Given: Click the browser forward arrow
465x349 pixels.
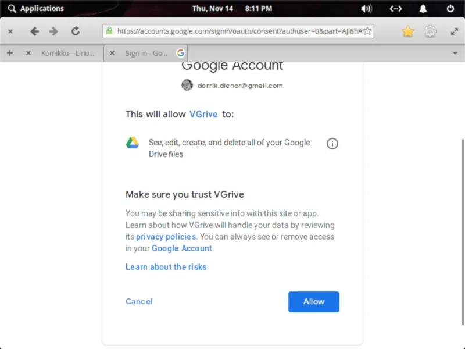Looking at the screenshot, I should coord(53,31).
